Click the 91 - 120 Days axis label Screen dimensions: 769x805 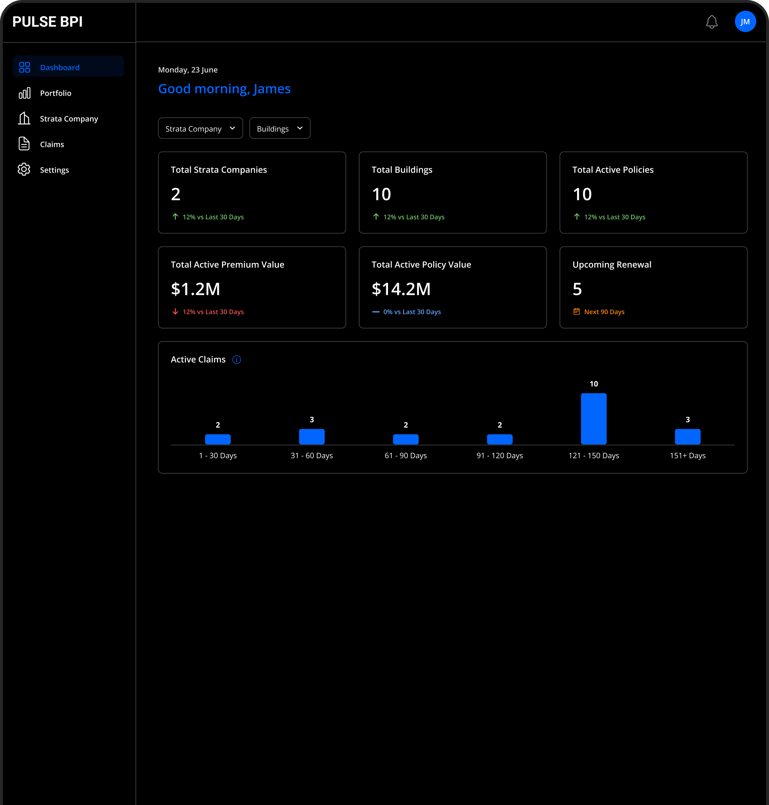pos(500,455)
